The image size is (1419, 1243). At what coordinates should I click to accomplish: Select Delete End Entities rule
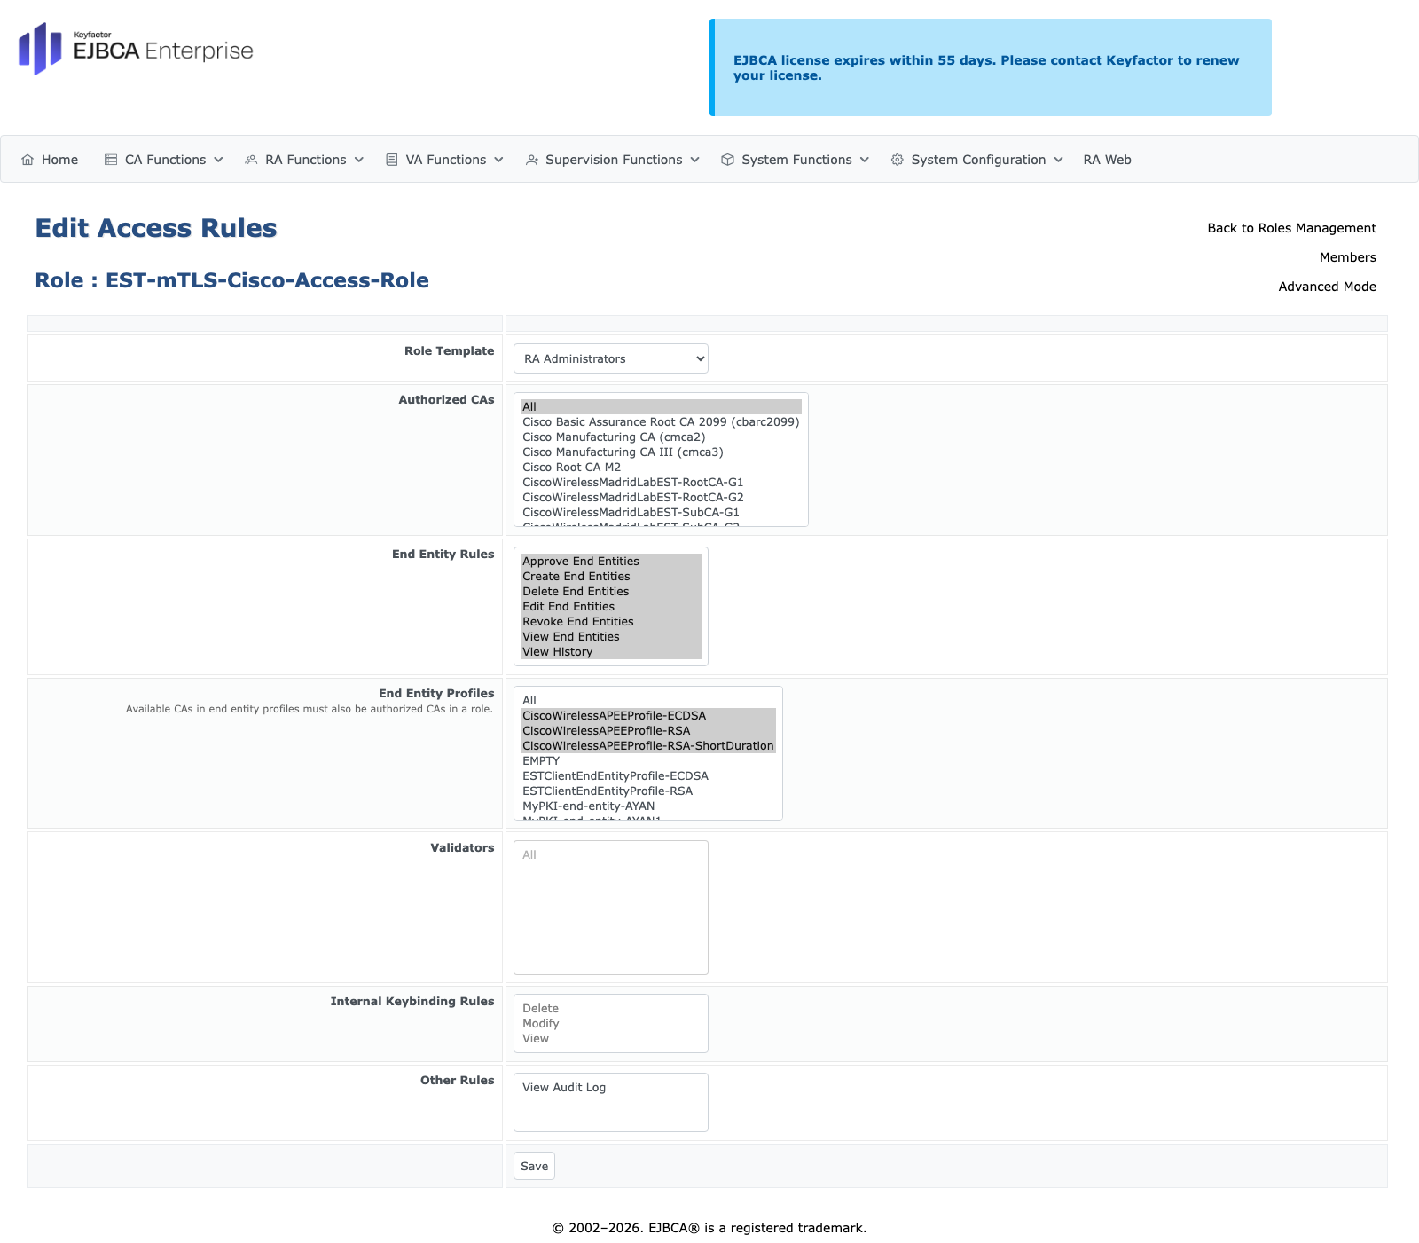(x=611, y=592)
